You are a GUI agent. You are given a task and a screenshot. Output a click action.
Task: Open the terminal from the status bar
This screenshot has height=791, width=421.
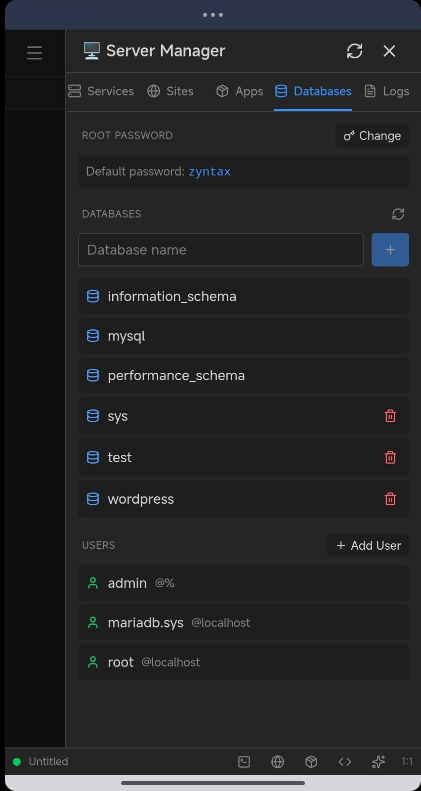click(x=244, y=762)
